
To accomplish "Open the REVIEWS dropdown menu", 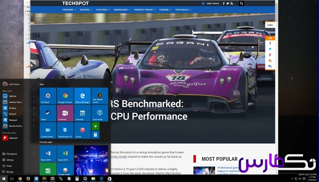I will click(86, 10).
